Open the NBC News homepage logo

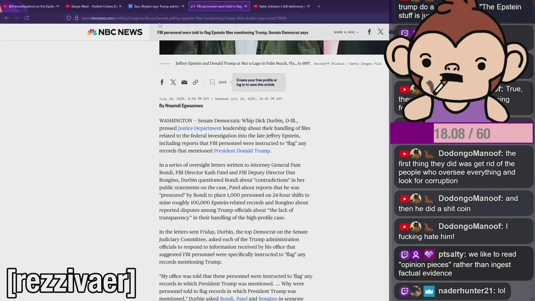115,32
